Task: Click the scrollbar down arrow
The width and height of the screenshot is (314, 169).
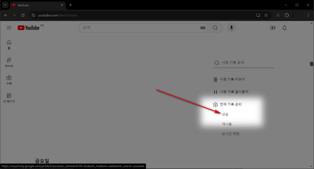Action: point(312,167)
